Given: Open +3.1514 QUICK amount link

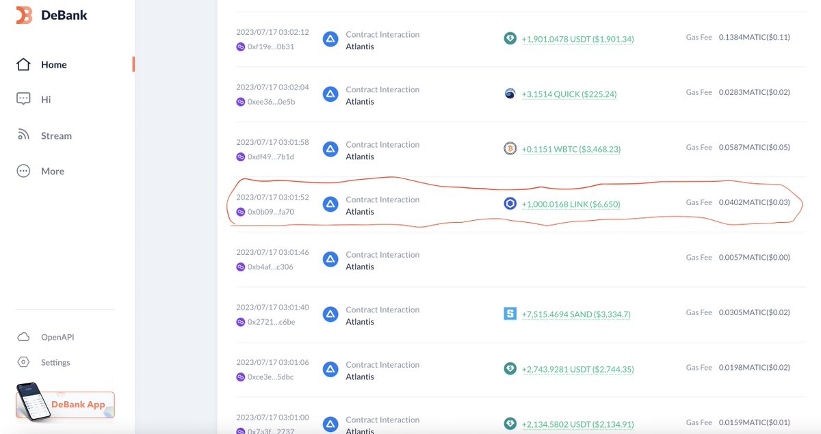Looking at the screenshot, I should tap(569, 94).
